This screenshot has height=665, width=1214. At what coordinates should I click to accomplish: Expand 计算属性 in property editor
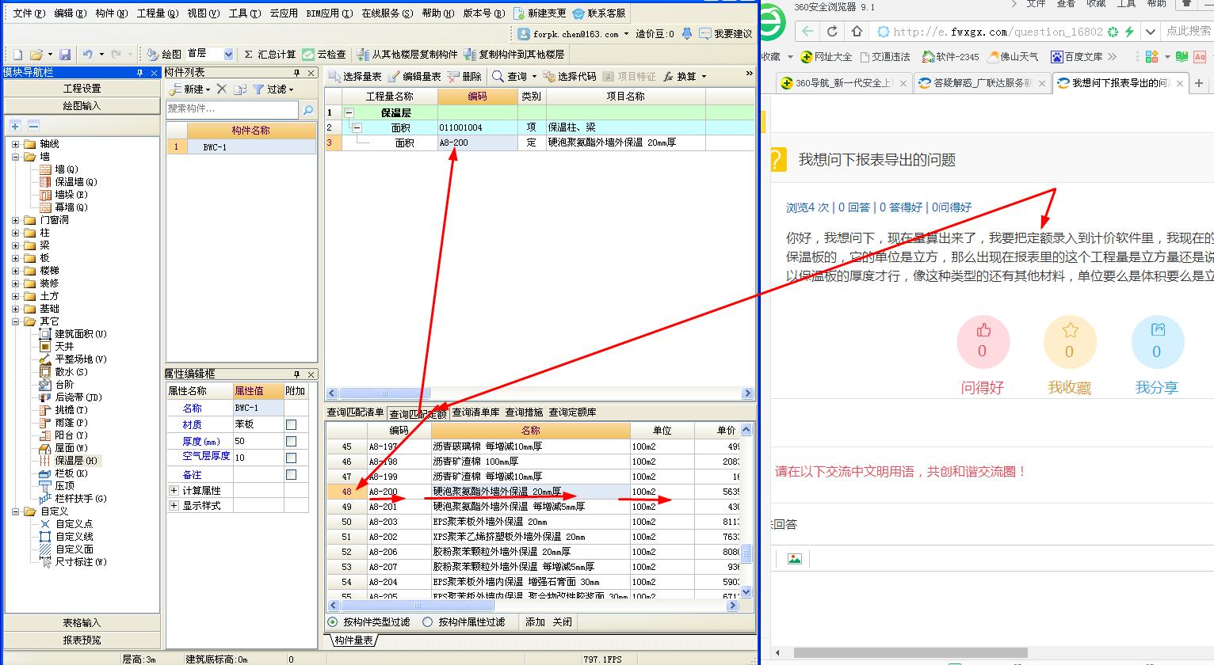tap(174, 491)
